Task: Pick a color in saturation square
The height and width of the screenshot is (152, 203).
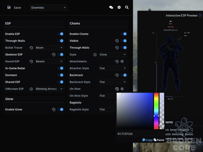Action: pyautogui.click(x=135, y=111)
